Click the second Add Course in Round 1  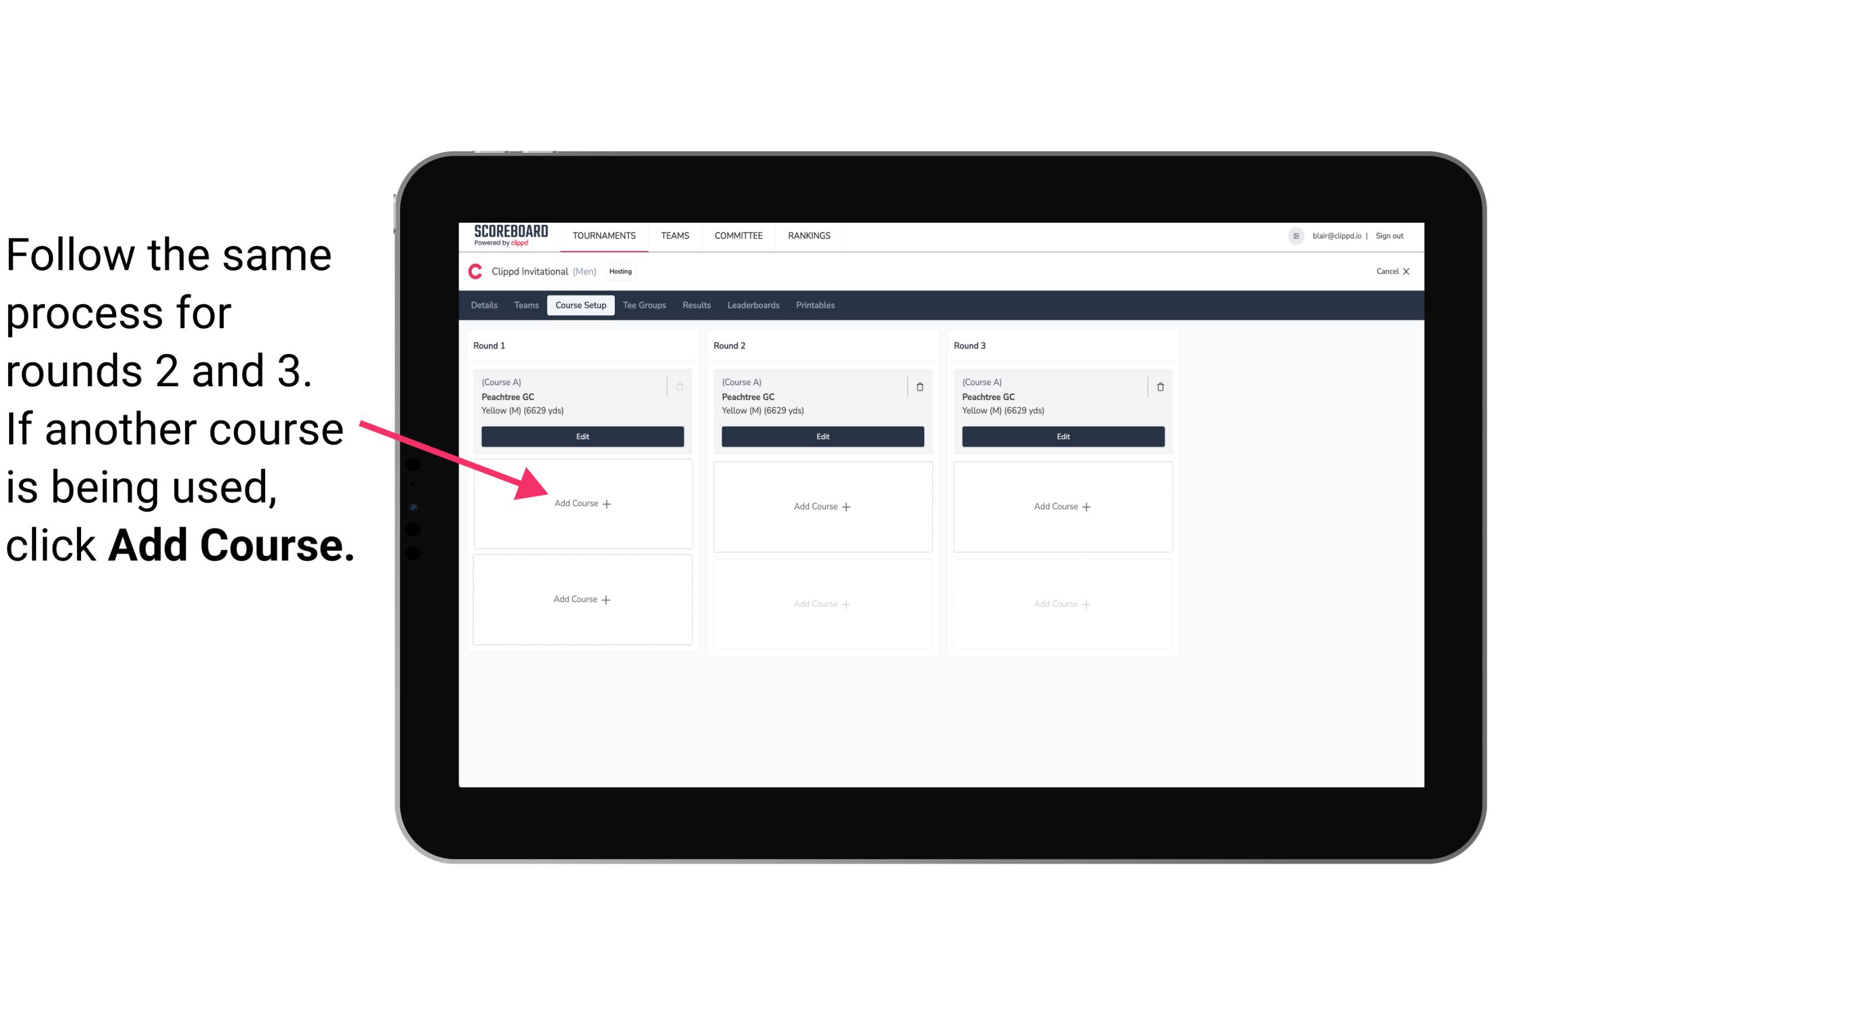(x=580, y=599)
